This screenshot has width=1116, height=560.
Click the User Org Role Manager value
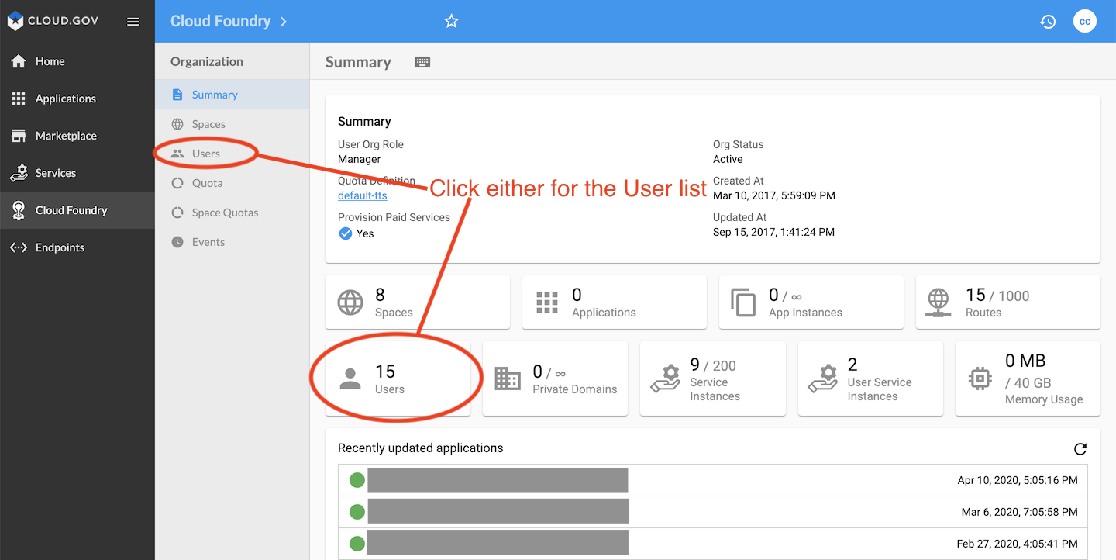tap(360, 159)
